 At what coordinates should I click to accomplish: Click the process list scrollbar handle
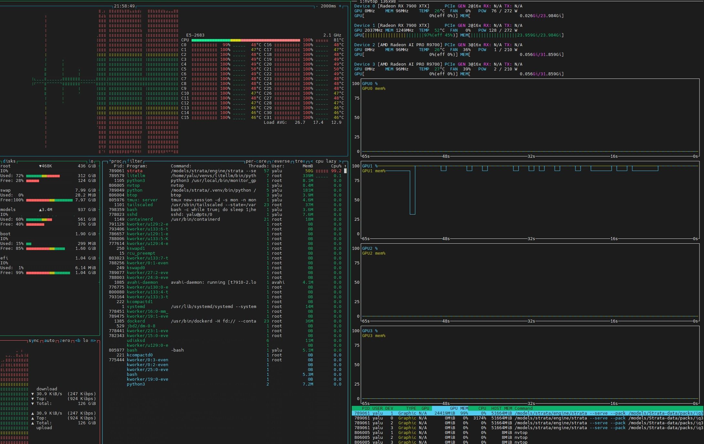point(345,171)
